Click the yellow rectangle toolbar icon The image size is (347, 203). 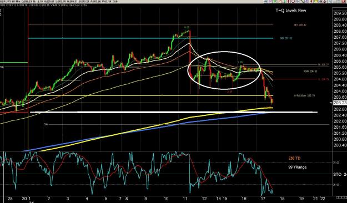click(316, 1)
